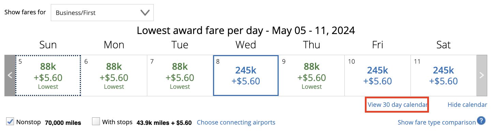
Task: Click the Business/First dropdown chevron
Action: click(x=145, y=13)
